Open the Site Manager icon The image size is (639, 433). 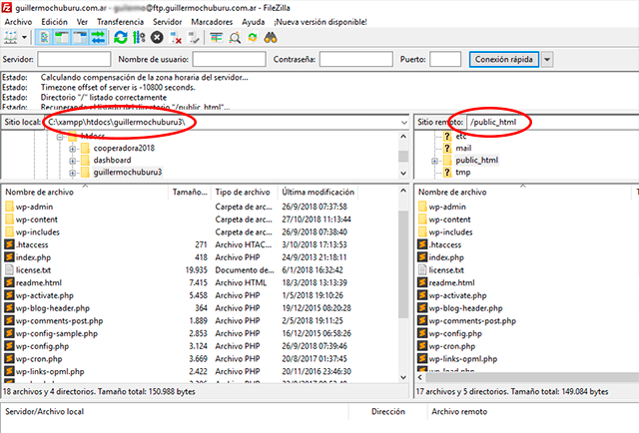tap(11, 38)
